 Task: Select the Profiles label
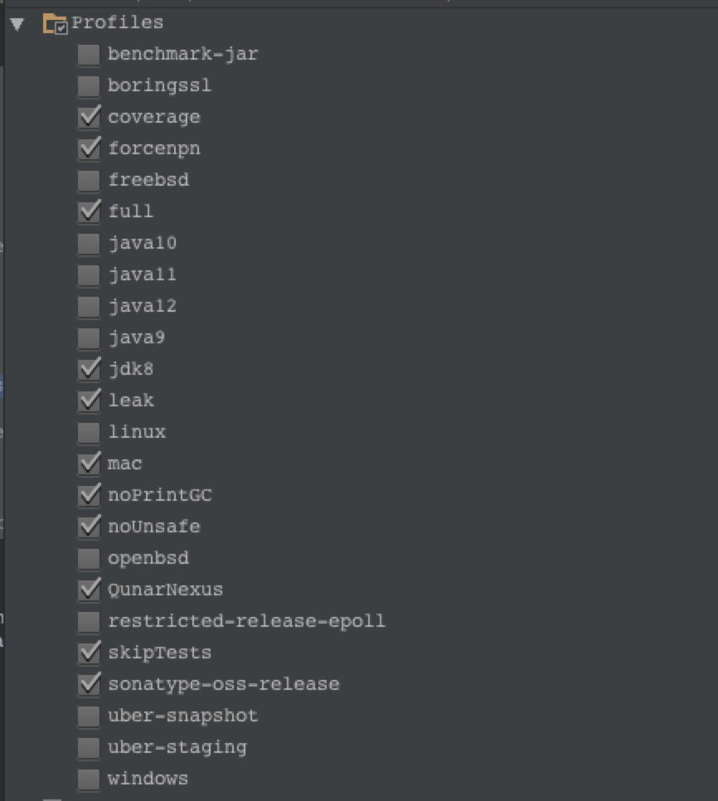pos(118,23)
